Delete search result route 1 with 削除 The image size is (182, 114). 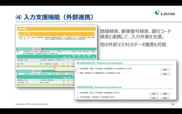coord(165,94)
